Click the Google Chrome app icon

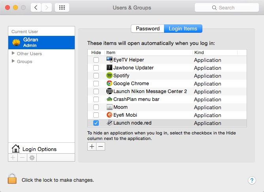point(109,83)
